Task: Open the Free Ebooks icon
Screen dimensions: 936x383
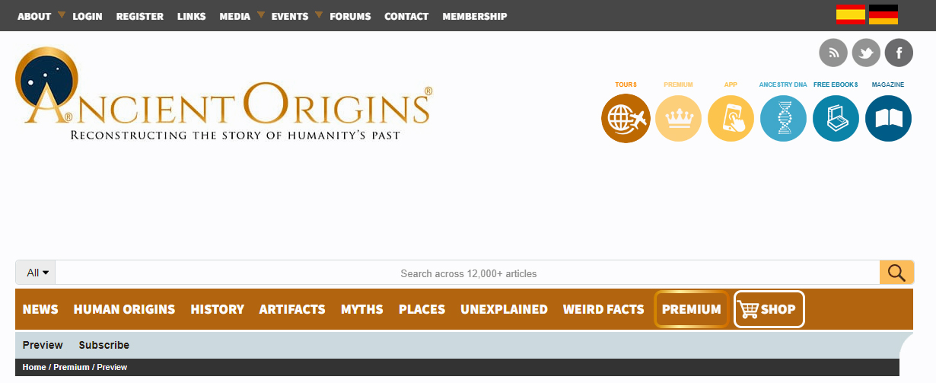Action: (x=836, y=119)
